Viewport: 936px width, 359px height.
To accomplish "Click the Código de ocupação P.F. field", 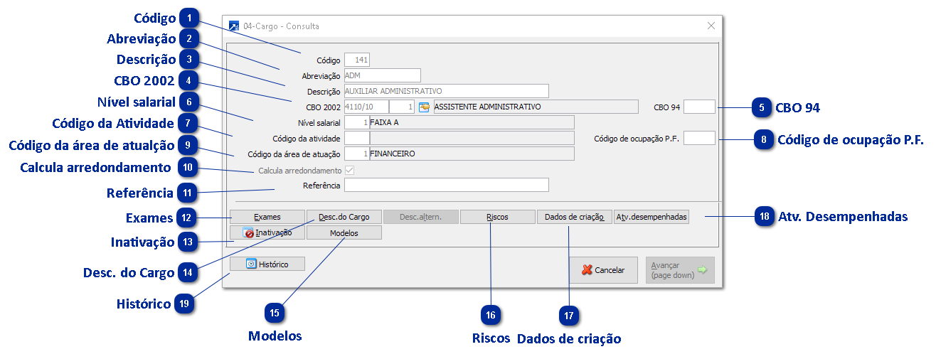I will (x=700, y=138).
